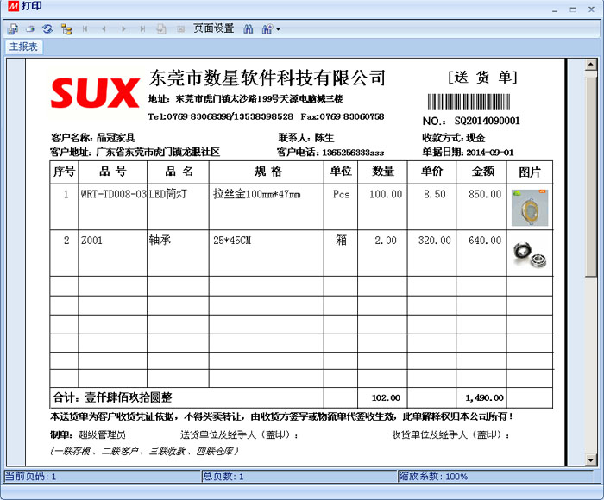604x500 pixels.
Task: Click the 打印 window title icon
Action: point(14,6)
